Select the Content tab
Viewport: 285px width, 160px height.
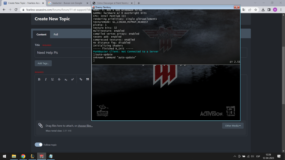[41, 34]
